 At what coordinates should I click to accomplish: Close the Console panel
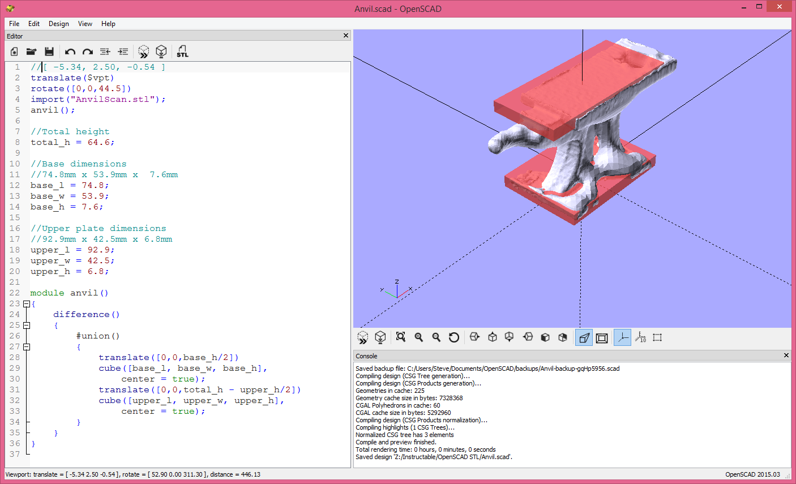coord(786,355)
